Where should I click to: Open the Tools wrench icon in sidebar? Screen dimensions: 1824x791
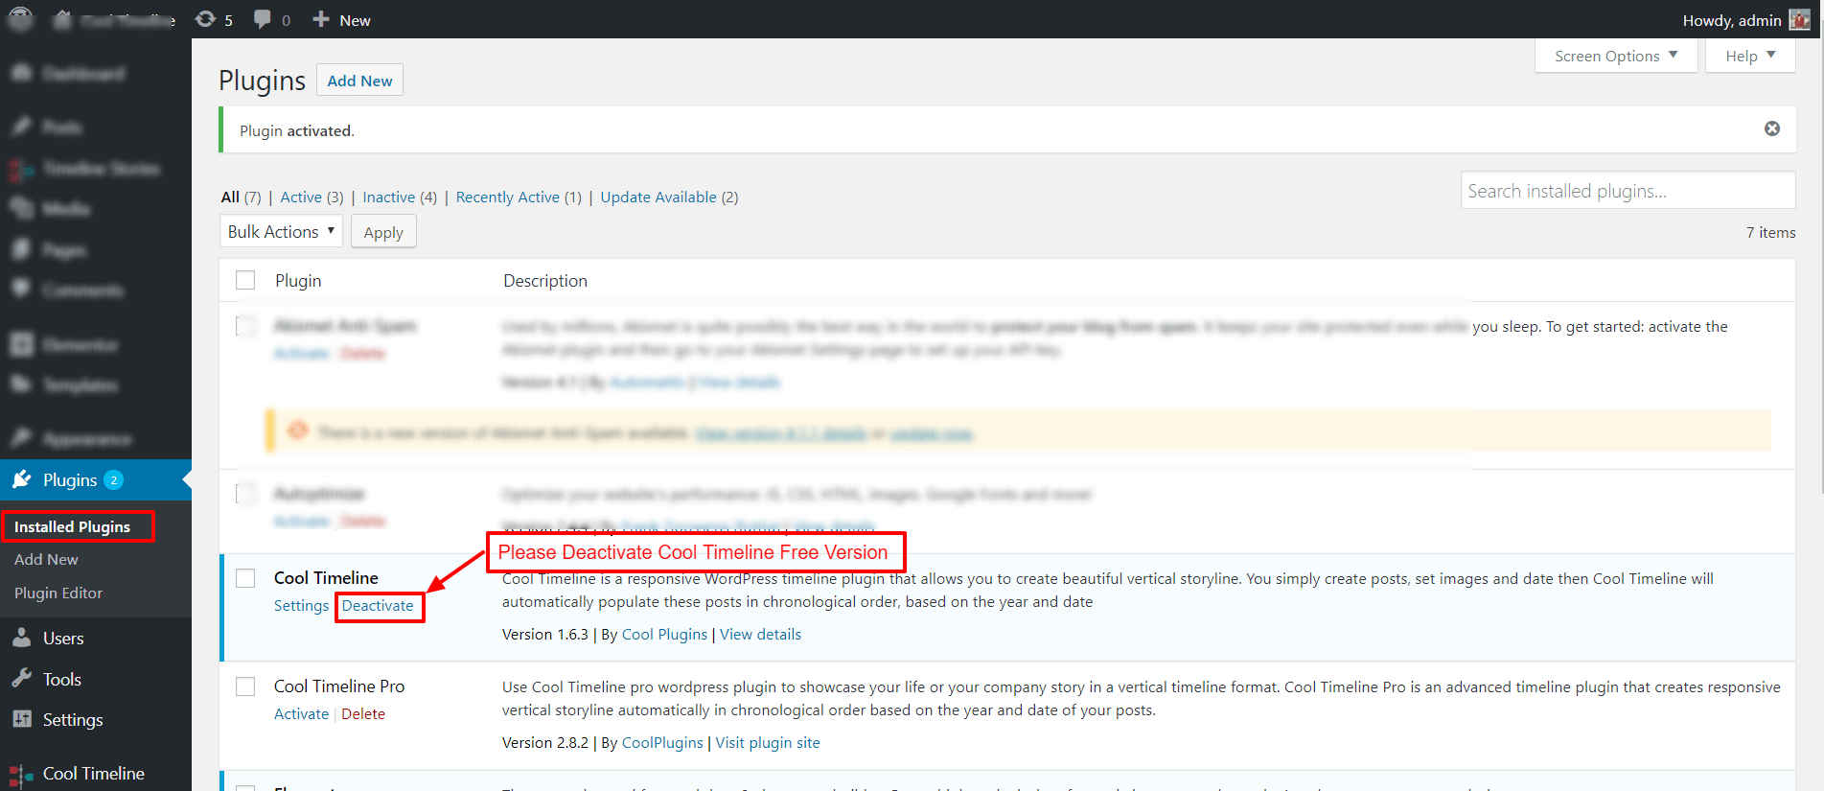click(x=22, y=679)
